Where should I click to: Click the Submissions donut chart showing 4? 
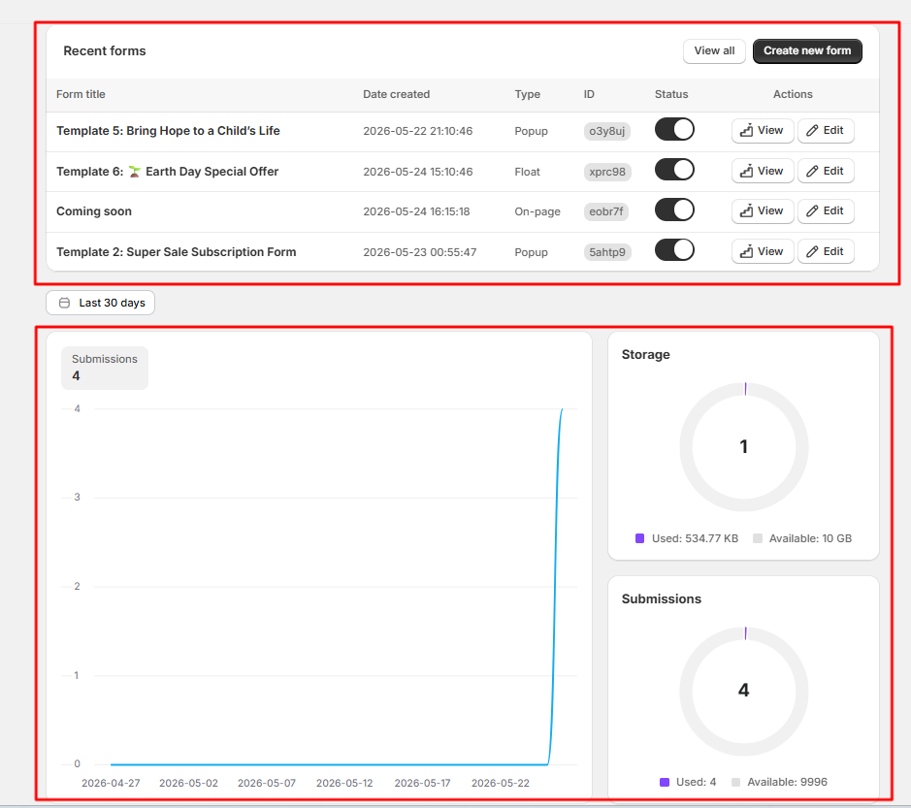click(744, 691)
